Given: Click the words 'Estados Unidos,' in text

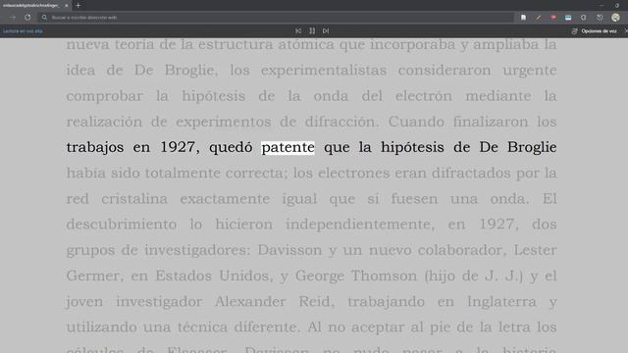Looking at the screenshot, I should [x=214, y=276].
